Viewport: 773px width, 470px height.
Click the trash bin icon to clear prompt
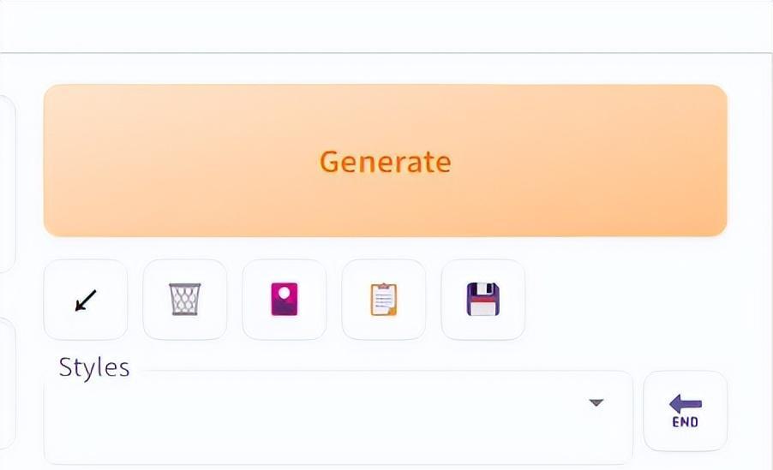tap(185, 300)
